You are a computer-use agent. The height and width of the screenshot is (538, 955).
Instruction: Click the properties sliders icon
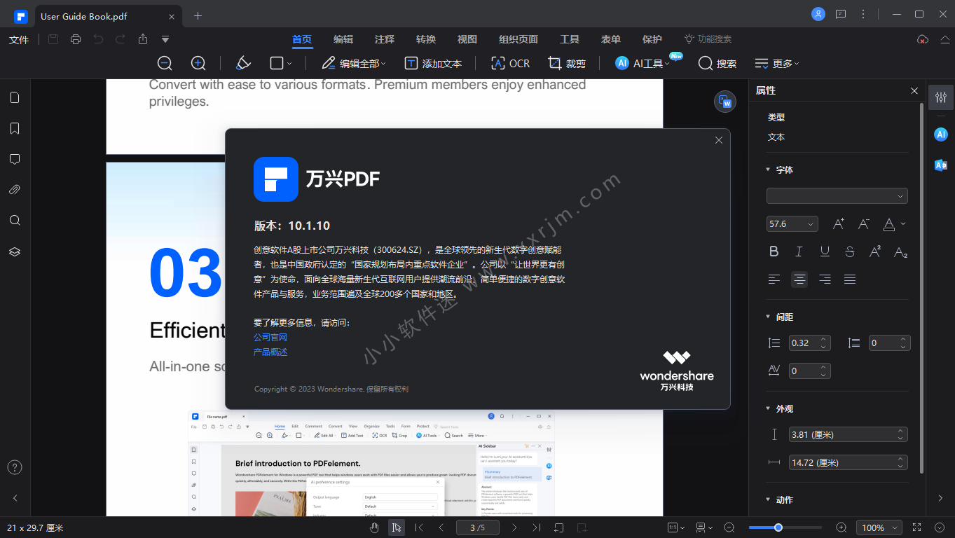941,97
